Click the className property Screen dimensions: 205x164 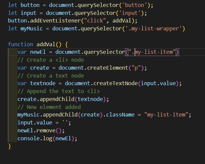pos(120,115)
